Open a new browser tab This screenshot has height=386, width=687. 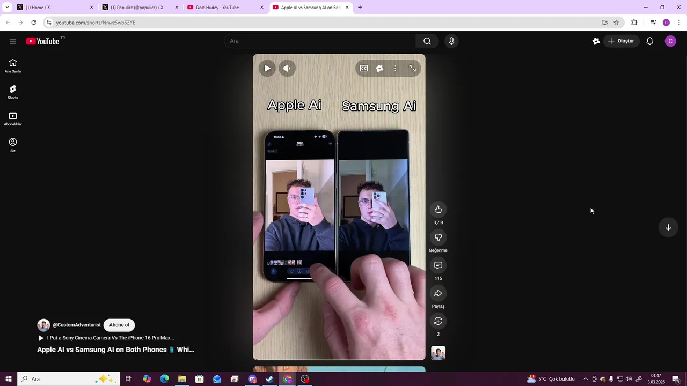pos(360,8)
